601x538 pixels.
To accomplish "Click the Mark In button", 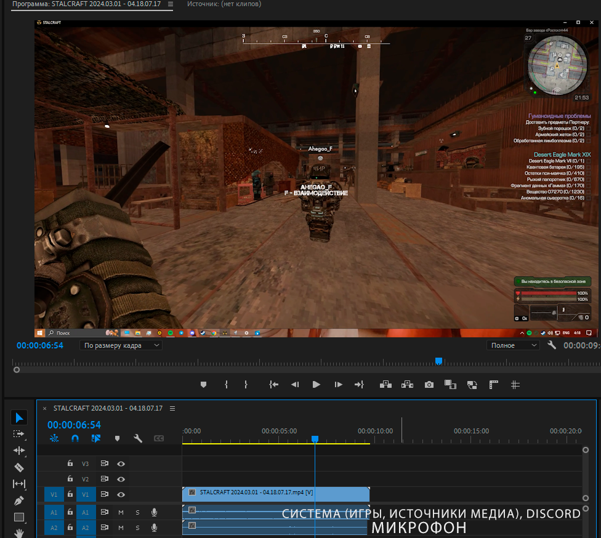I will [226, 385].
